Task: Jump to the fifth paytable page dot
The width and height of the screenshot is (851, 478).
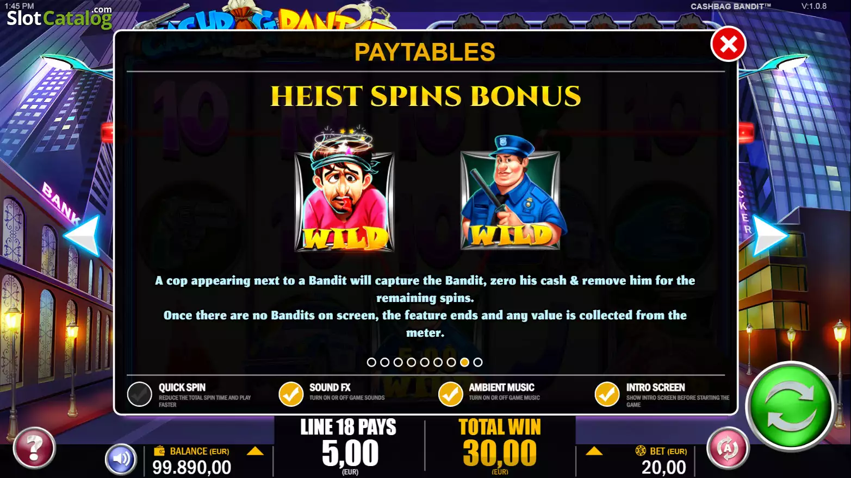Action: (x=425, y=362)
